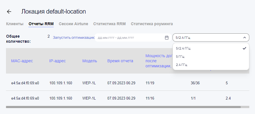Collapse the frequency band dropdown chevron
255x114 pixels.
(x=244, y=37)
